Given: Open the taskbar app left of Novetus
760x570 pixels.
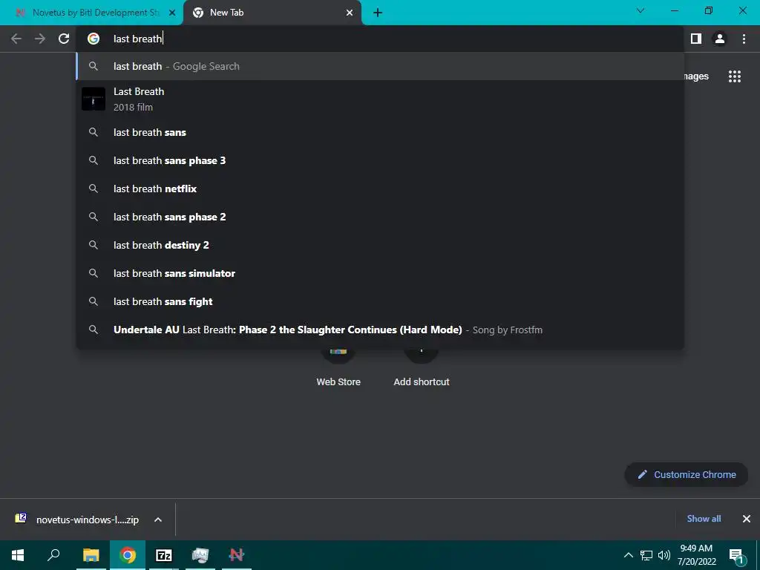Looking at the screenshot, I should click(200, 555).
